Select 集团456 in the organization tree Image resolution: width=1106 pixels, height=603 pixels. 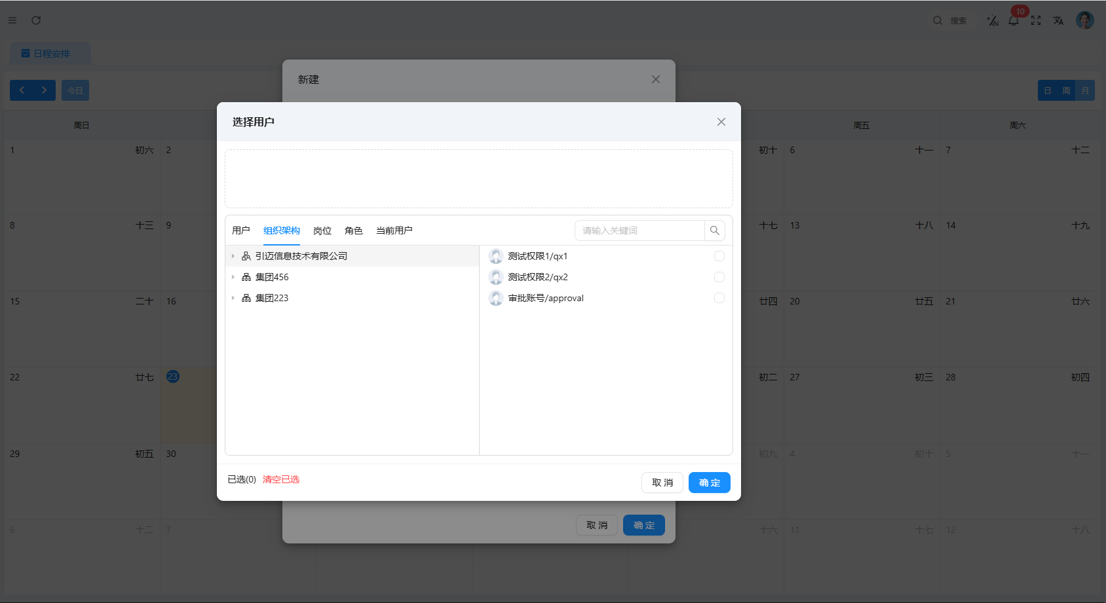272,277
